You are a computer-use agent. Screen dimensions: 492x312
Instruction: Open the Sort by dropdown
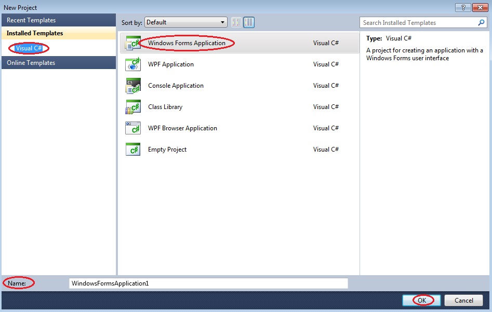[x=186, y=22]
